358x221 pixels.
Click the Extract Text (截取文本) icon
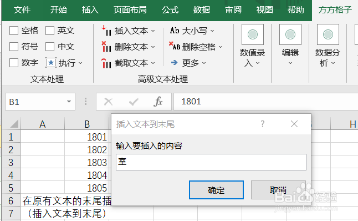(x=106, y=63)
